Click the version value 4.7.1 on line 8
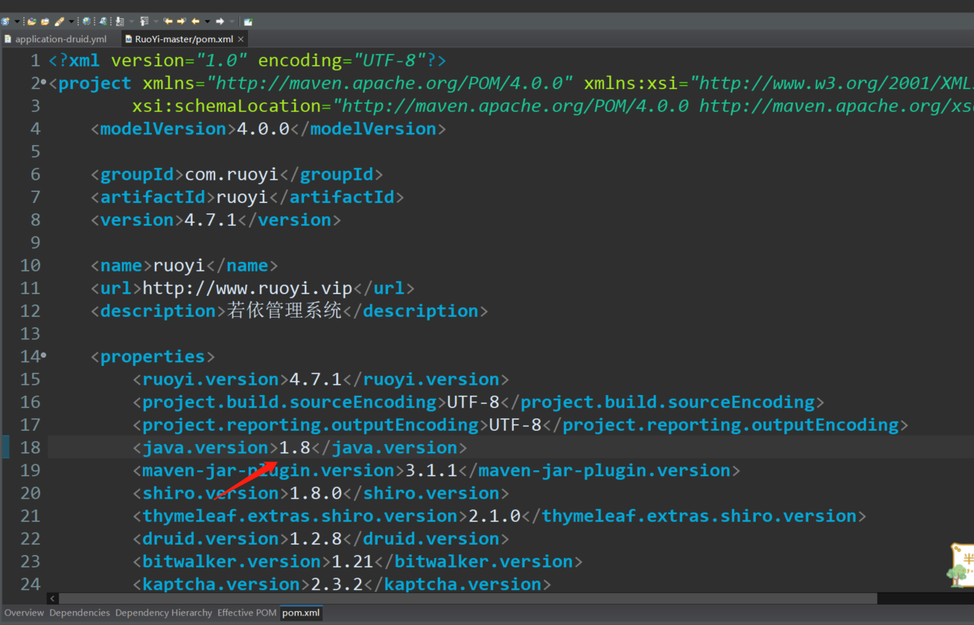This screenshot has width=974, height=625. tap(211, 220)
